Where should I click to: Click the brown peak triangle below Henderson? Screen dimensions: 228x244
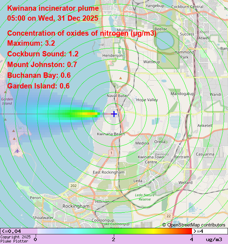click(121, 77)
